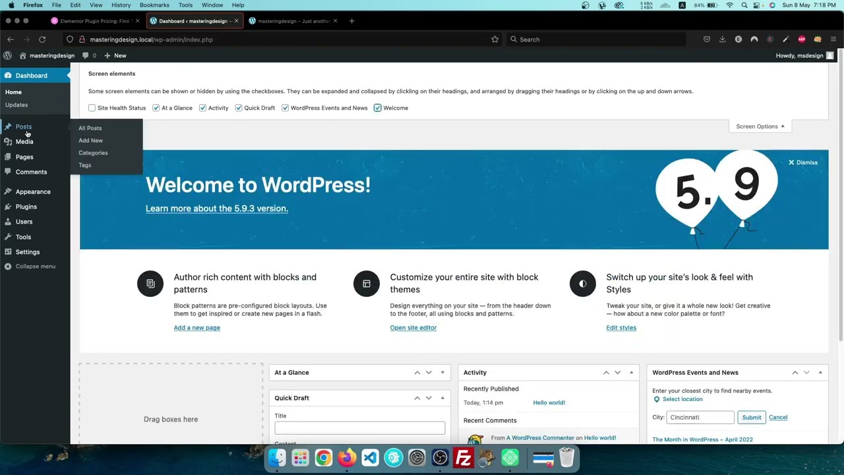Image resolution: width=844 pixels, height=475 pixels.
Task: Click the block themes layout icon
Action: (x=367, y=284)
